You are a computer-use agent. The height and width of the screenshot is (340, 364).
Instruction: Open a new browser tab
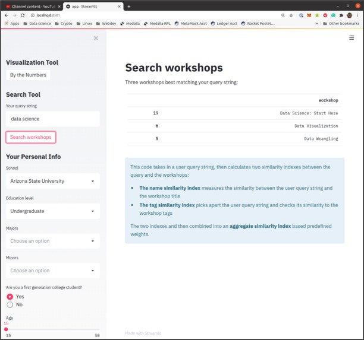click(x=129, y=7)
